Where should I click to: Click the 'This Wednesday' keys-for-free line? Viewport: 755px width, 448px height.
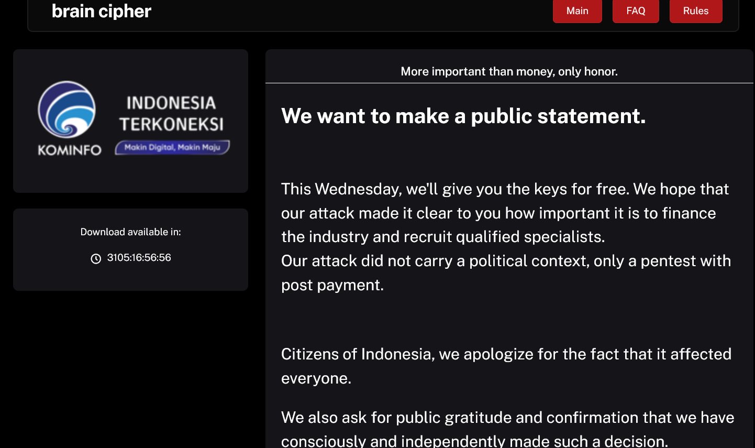(505, 189)
